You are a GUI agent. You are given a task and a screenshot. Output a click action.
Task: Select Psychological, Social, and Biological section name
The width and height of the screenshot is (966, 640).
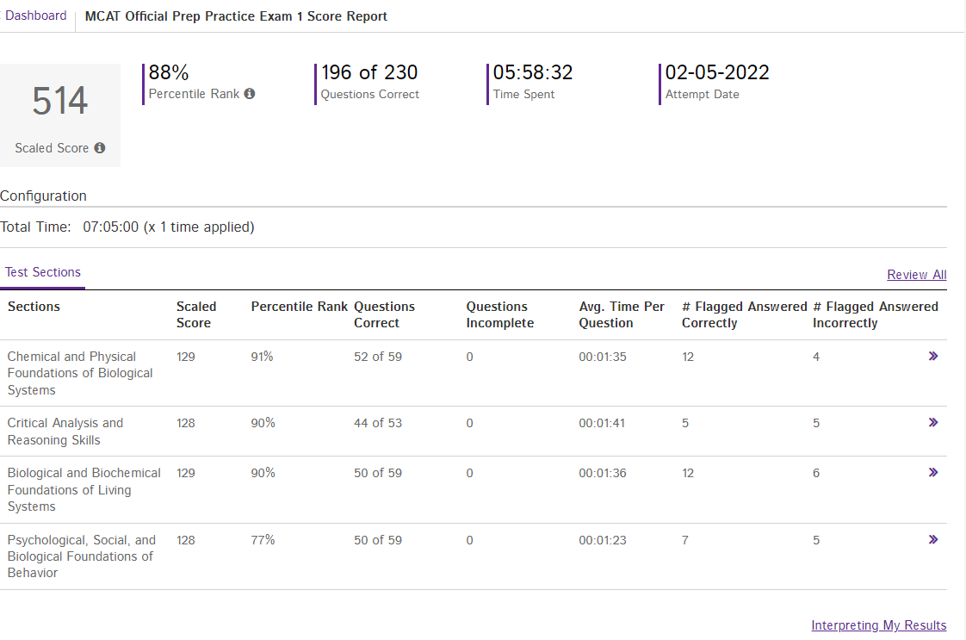pos(81,556)
